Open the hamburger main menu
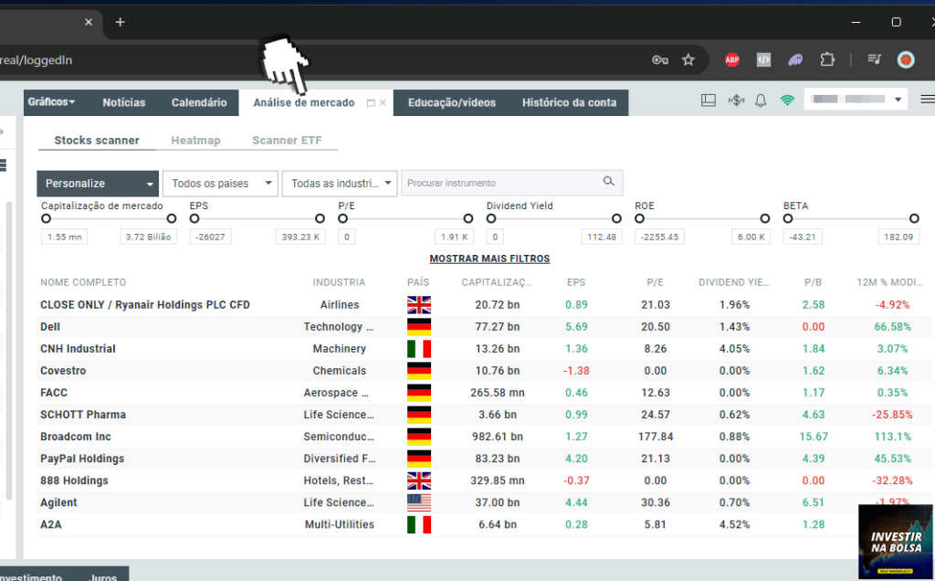Screen dimensions: 935x581 click(x=928, y=99)
